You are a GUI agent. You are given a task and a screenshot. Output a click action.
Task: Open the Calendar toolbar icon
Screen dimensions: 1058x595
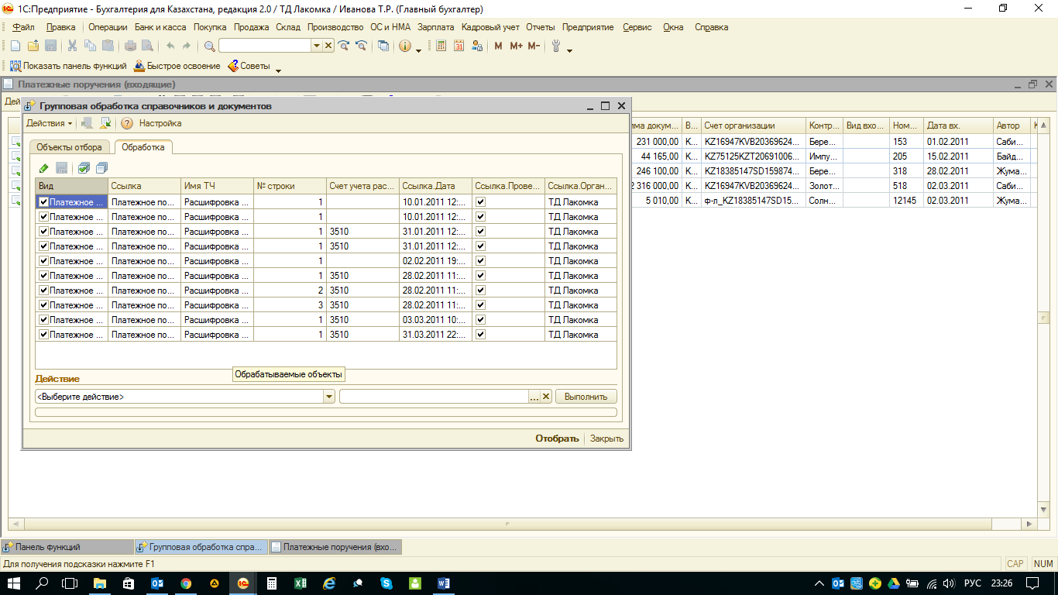tap(459, 46)
